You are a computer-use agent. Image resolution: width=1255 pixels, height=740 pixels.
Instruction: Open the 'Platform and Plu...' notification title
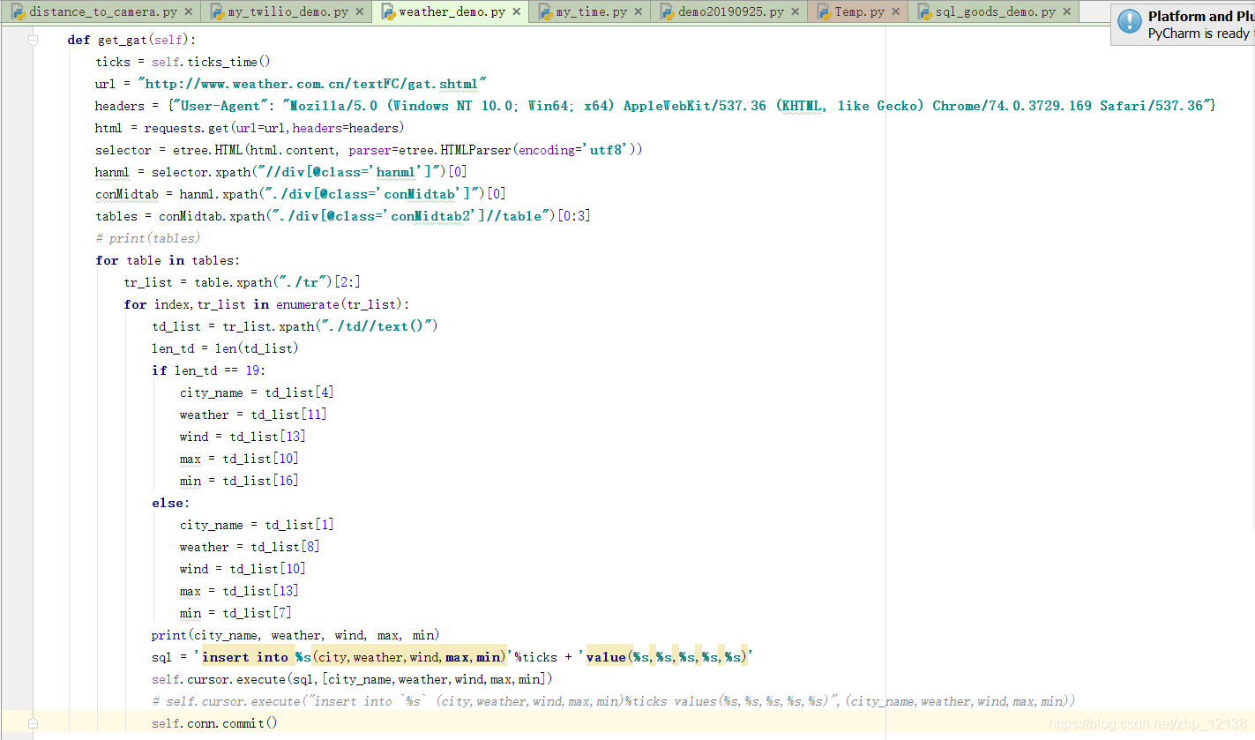(x=1200, y=16)
